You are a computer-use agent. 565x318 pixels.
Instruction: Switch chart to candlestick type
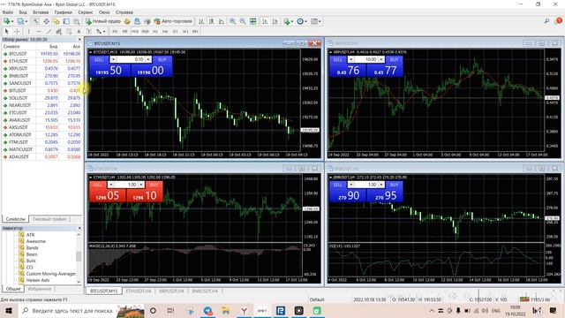pyautogui.click(x=211, y=21)
